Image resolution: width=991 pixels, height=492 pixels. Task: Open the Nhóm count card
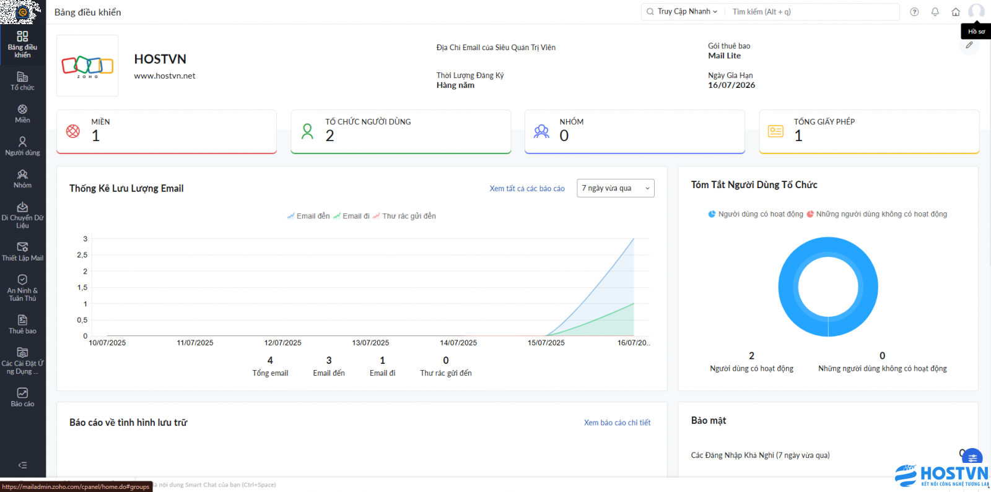coord(635,131)
